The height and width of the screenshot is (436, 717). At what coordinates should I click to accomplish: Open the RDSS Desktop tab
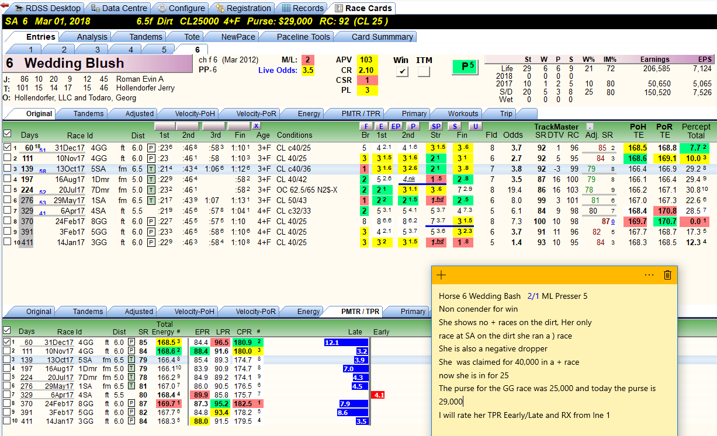[49, 8]
